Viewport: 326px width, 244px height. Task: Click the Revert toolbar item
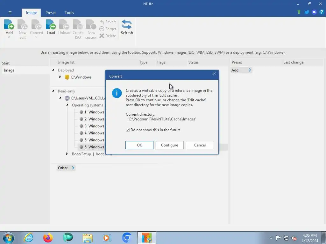coord(108,22)
